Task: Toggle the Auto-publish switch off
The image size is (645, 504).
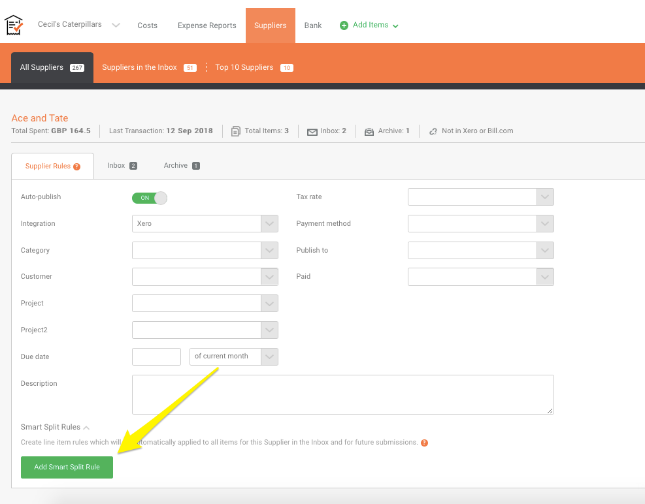Action: pos(150,198)
